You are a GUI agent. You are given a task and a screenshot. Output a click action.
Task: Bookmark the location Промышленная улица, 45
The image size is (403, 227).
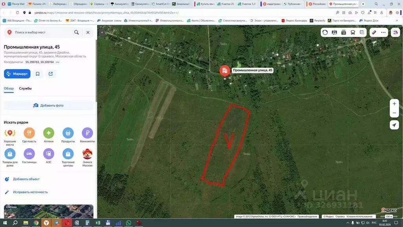pos(37,74)
